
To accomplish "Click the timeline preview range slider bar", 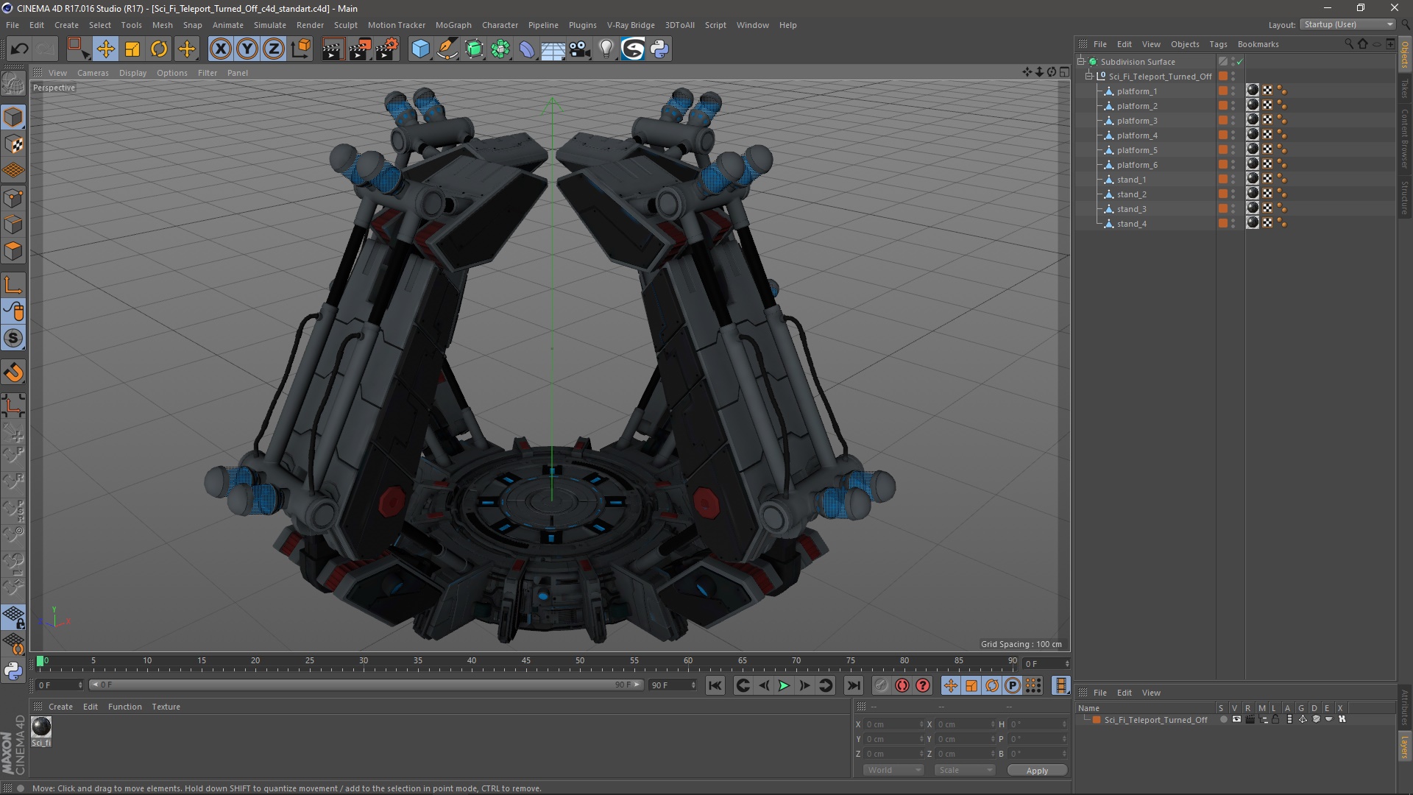I will pyautogui.click(x=366, y=685).
